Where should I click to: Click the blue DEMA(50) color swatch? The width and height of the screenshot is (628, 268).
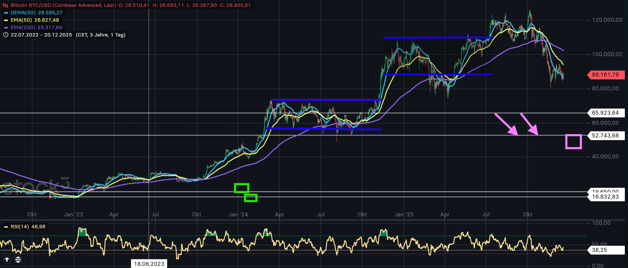6,13
